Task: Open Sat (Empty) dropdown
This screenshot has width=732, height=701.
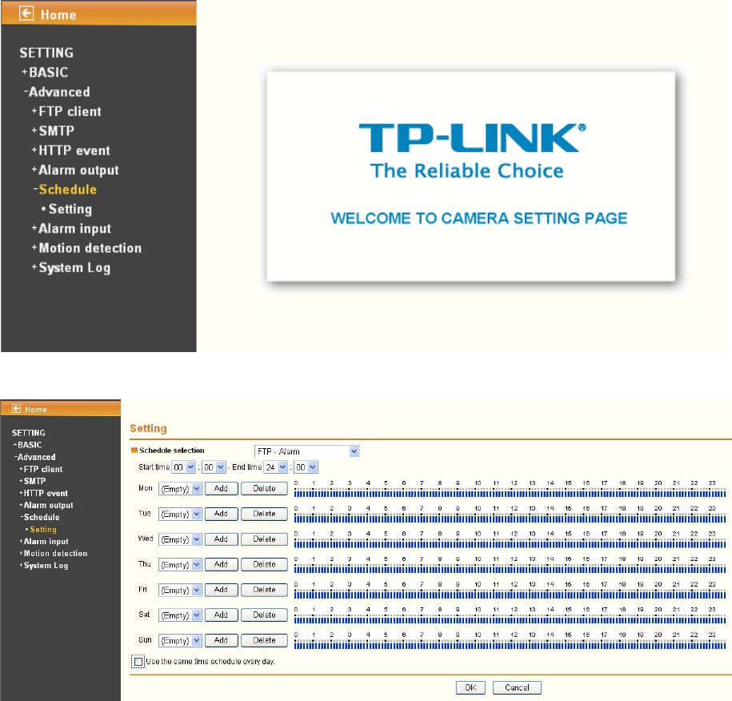Action: [180, 615]
